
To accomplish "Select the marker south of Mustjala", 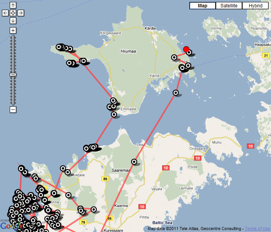I will tap(68, 195).
